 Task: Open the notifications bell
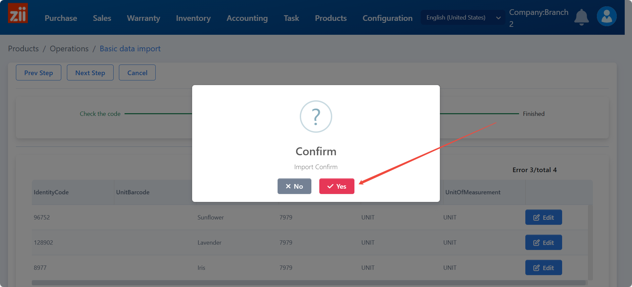click(581, 17)
